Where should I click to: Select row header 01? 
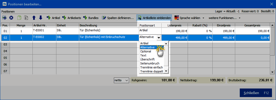click(5, 31)
